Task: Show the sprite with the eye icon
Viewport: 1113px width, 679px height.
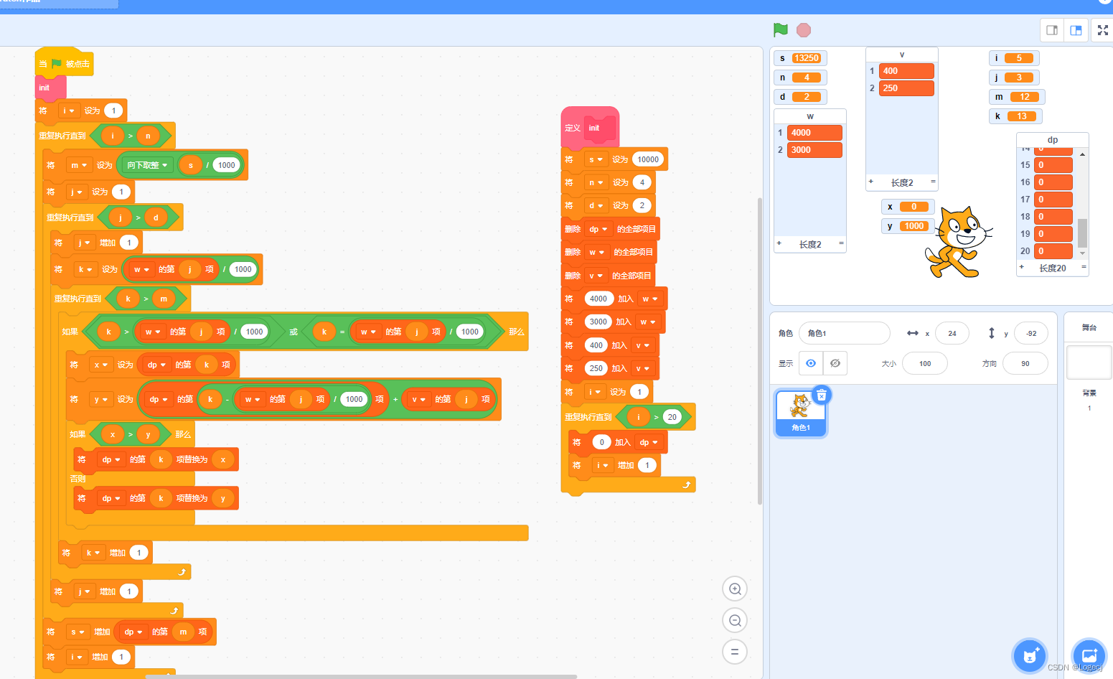Action: click(x=811, y=363)
